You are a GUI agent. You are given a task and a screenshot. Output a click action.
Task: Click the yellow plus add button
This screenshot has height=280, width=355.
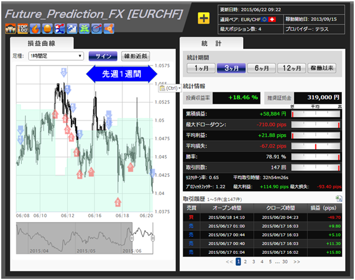click(203, 18)
